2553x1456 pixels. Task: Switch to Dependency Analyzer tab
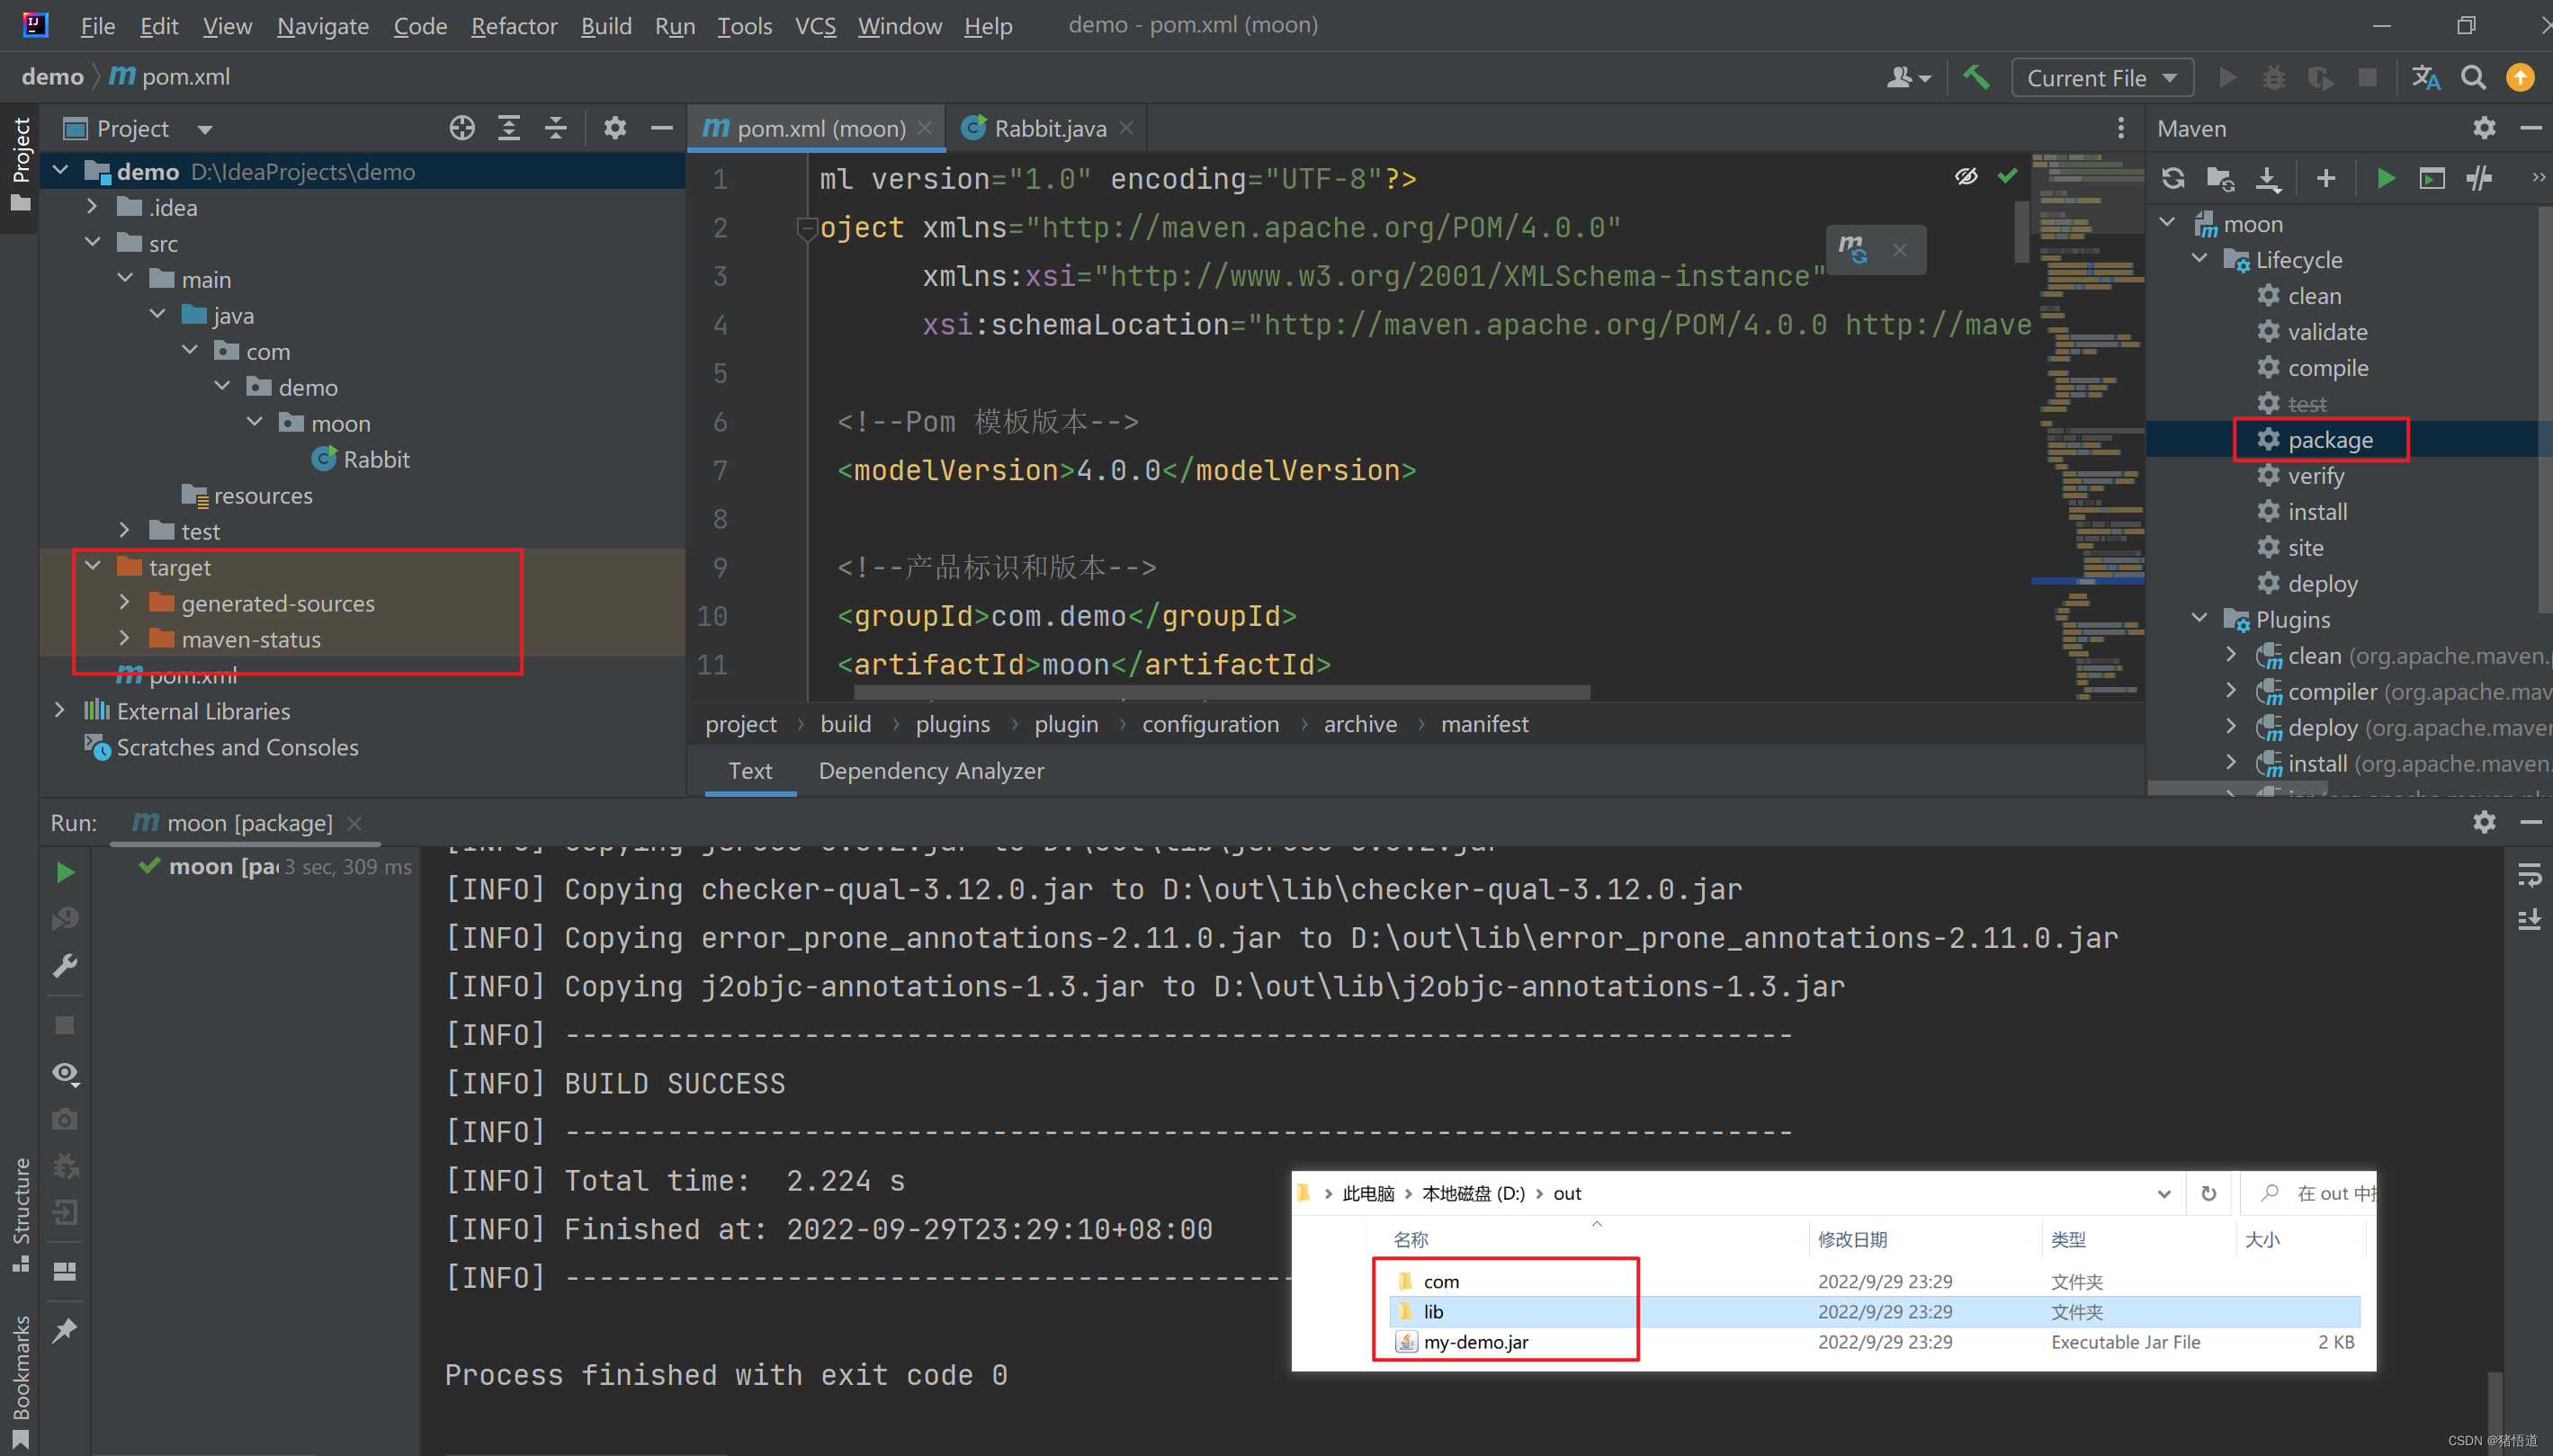931,771
